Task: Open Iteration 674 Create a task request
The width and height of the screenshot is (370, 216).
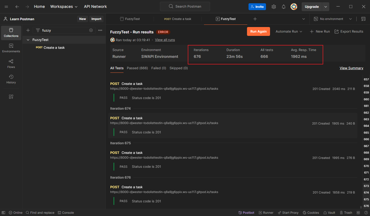Action: click(132, 118)
